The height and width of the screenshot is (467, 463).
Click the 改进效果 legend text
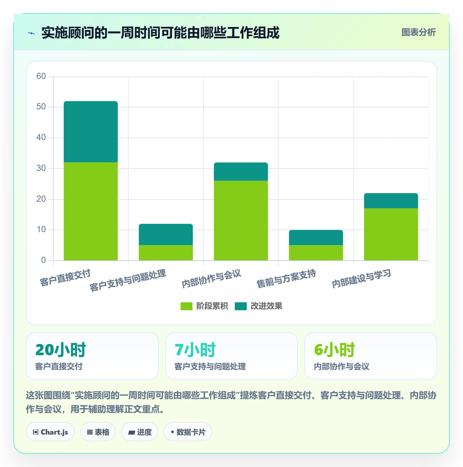coord(266,306)
